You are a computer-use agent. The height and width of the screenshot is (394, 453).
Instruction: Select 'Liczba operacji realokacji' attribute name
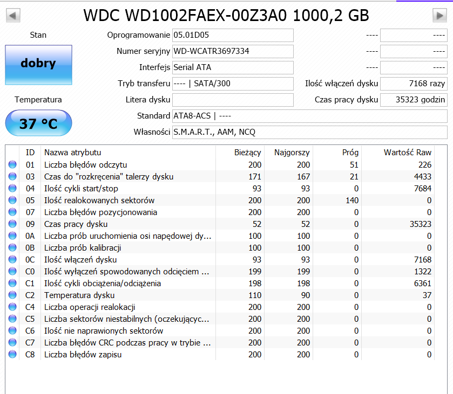click(x=90, y=307)
